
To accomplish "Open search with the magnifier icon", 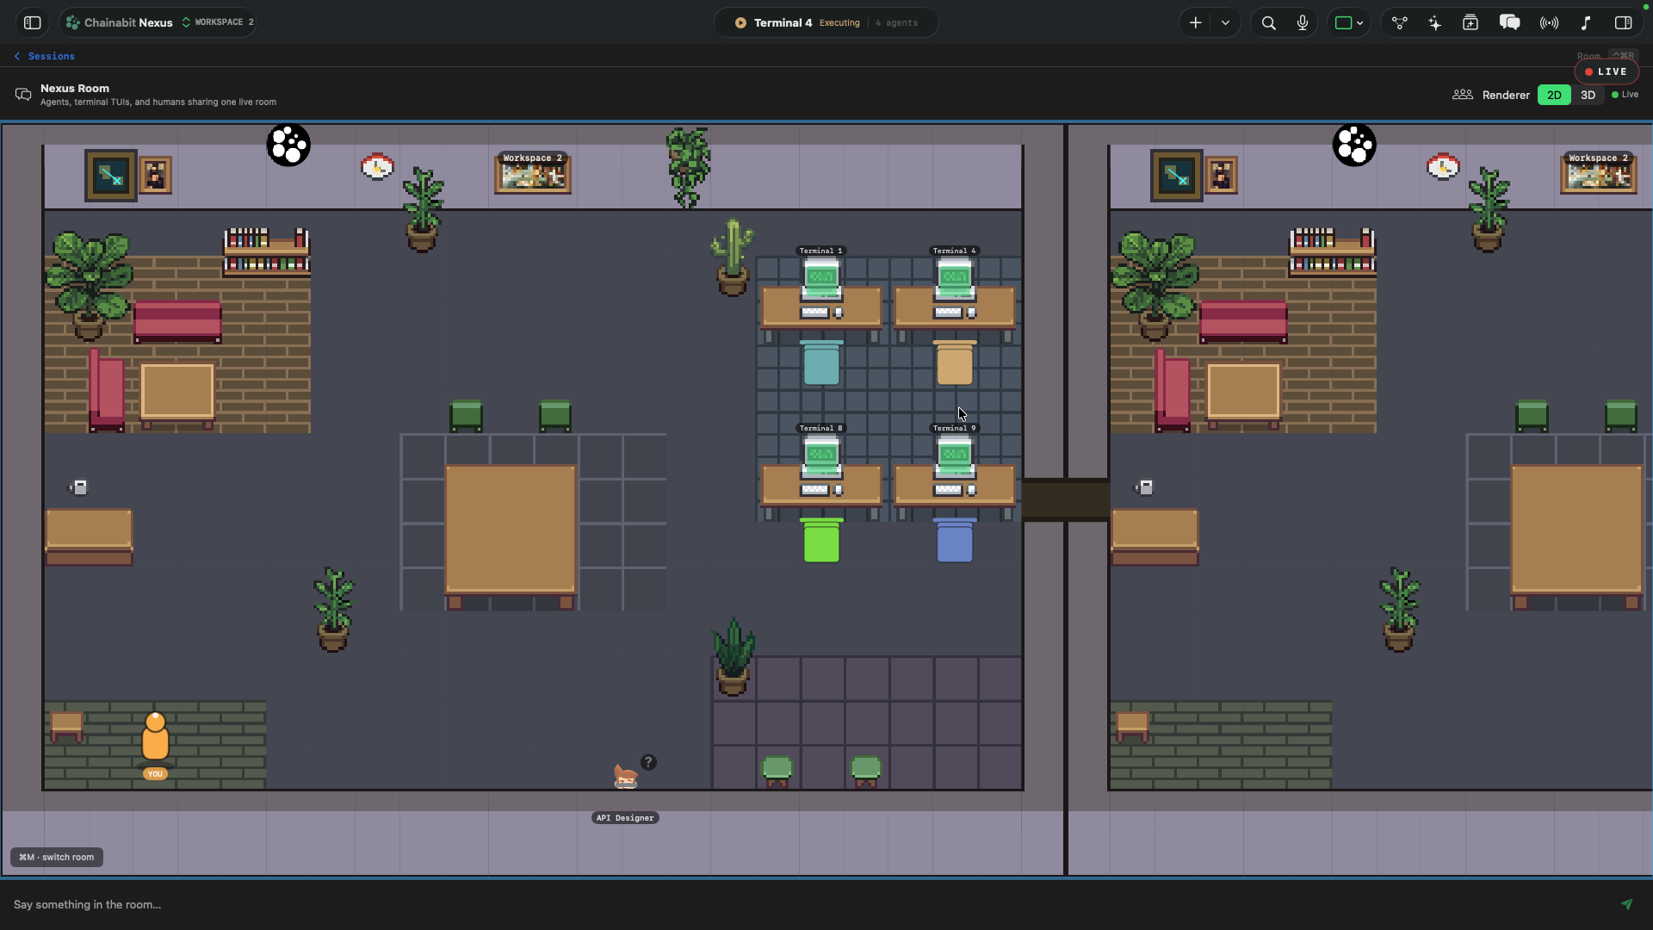I will tap(1268, 23).
